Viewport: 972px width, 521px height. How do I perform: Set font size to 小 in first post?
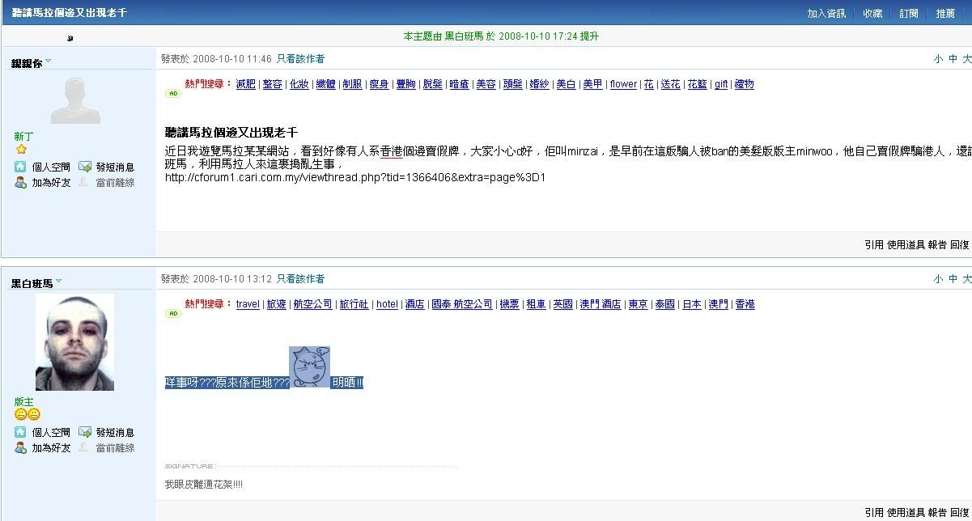coord(937,59)
